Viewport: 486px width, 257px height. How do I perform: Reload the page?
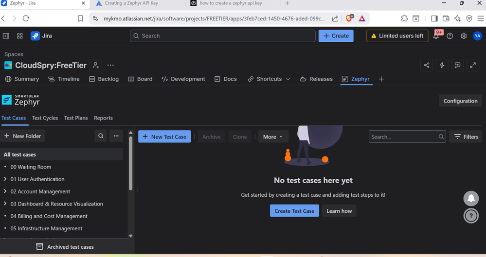(x=26, y=18)
